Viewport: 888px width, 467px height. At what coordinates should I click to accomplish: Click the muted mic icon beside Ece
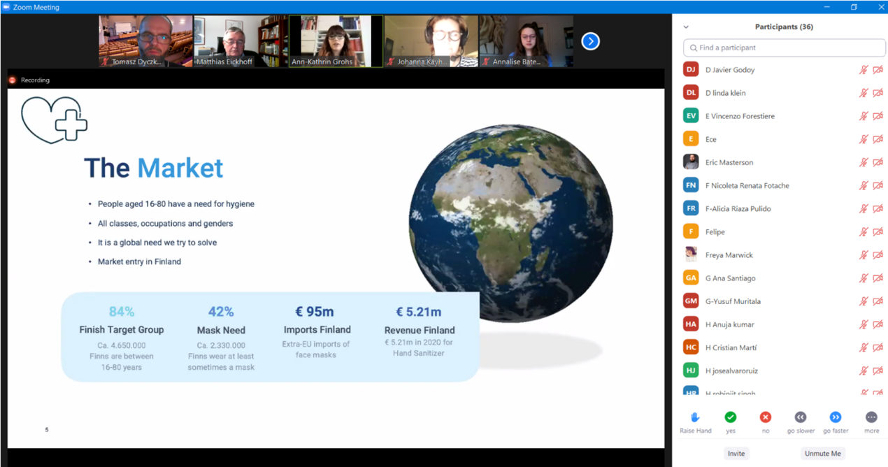pyautogui.click(x=864, y=139)
